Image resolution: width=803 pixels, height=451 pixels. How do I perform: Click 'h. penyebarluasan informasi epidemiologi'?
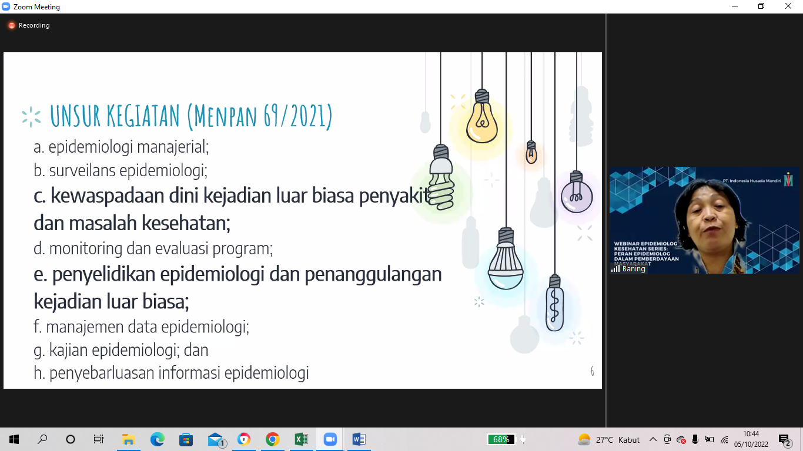coord(171,373)
